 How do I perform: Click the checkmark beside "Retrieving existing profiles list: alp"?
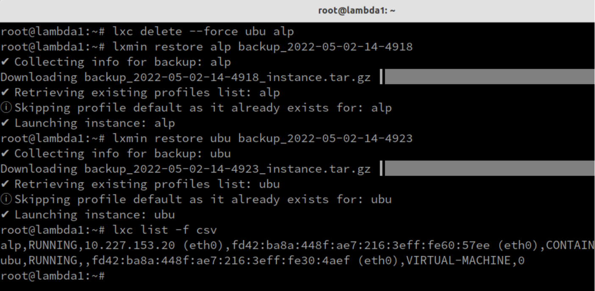click(x=5, y=92)
